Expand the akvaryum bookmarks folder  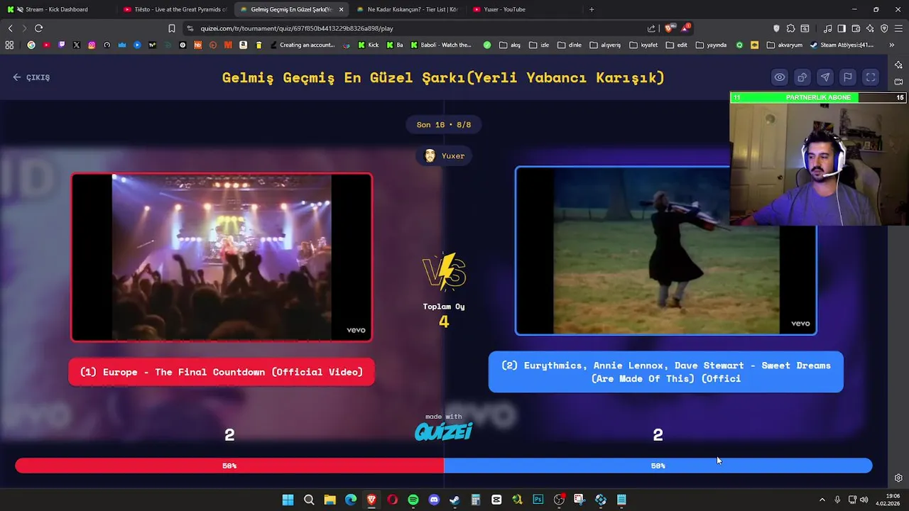click(785, 45)
